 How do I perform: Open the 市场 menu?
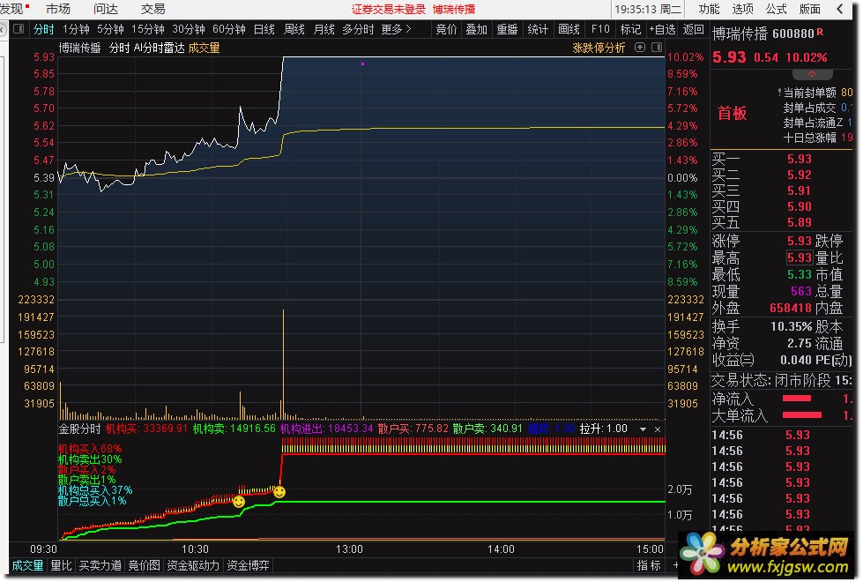(x=58, y=9)
